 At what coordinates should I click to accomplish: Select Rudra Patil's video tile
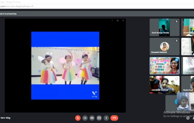[188, 85]
